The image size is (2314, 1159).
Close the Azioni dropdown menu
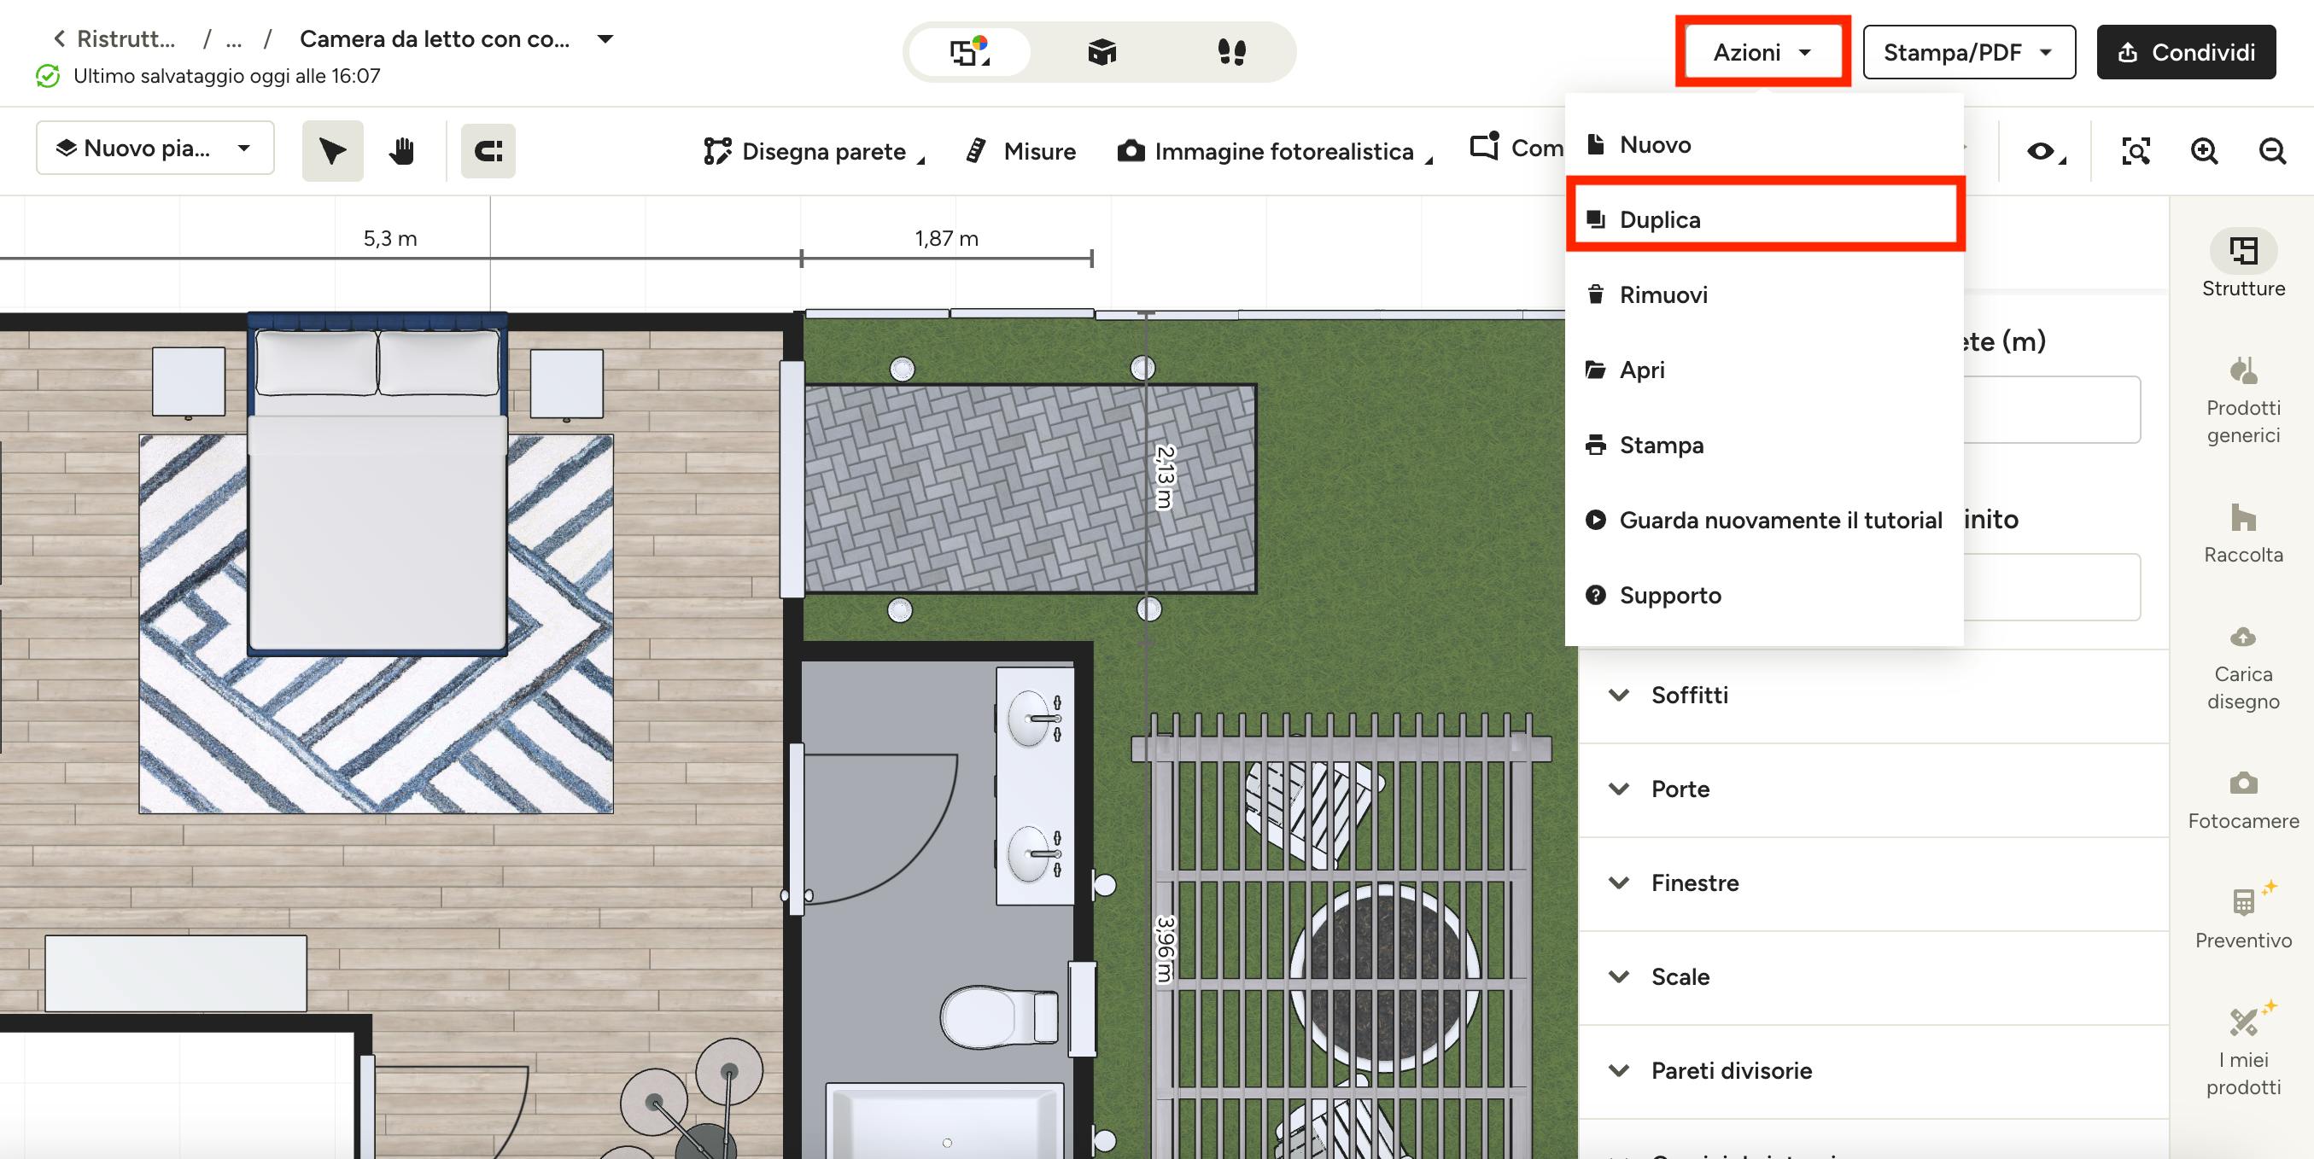(1762, 52)
